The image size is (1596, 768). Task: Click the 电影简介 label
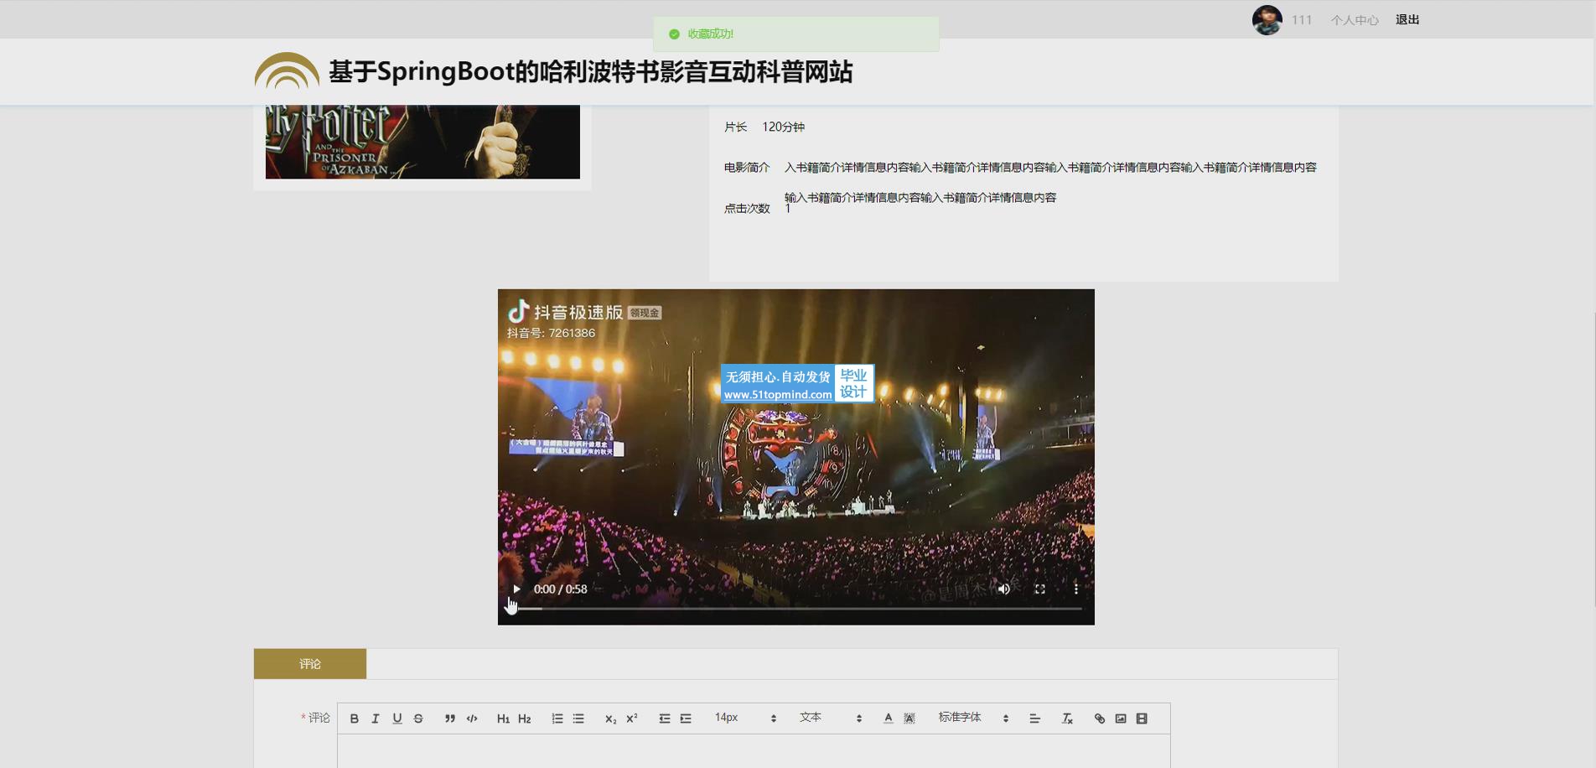[747, 168]
